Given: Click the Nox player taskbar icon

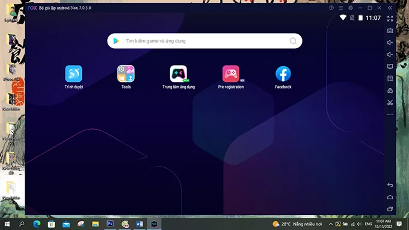Looking at the screenshot, I should (x=154, y=224).
